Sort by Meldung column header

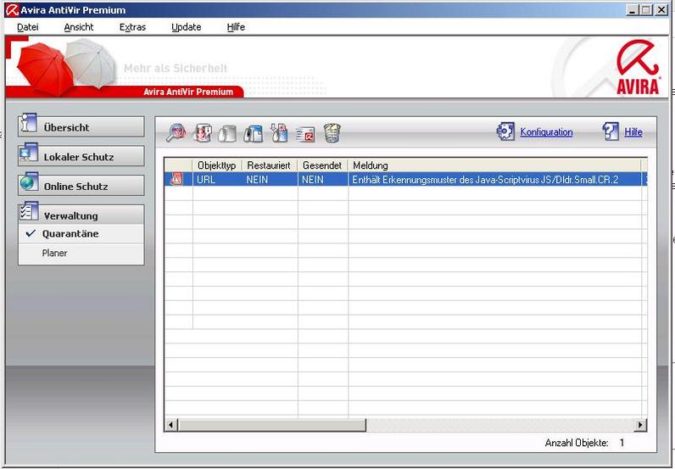pyautogui.click(x=494, y=165)
